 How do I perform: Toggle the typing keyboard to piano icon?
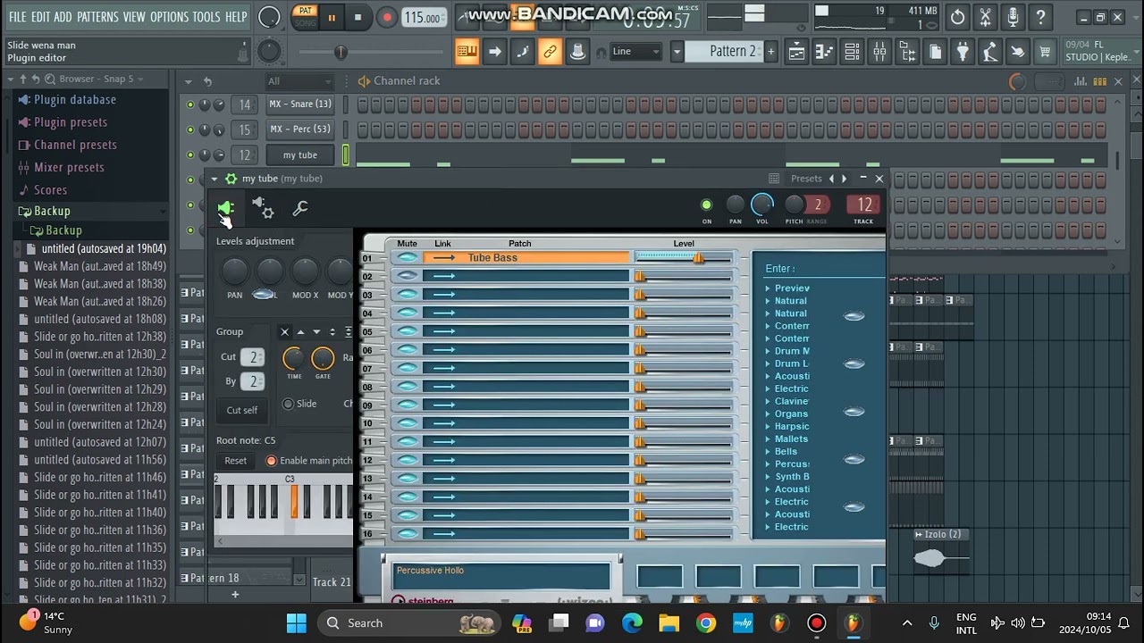click(467, 52)
